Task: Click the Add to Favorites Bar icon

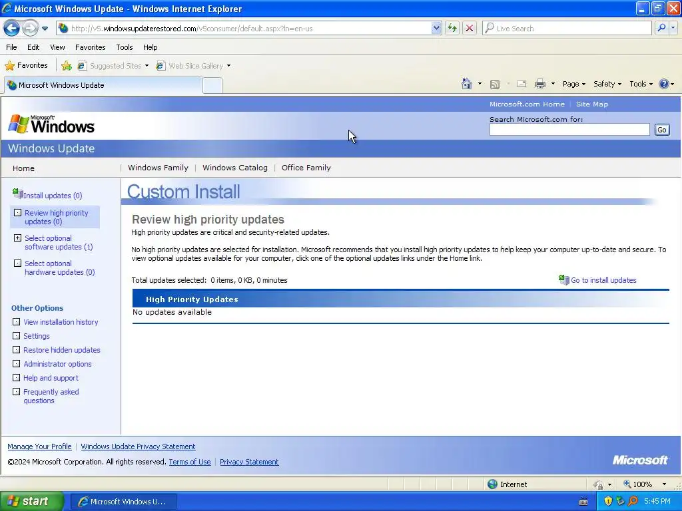Action: pyautogui.click(x=67, y=66)
